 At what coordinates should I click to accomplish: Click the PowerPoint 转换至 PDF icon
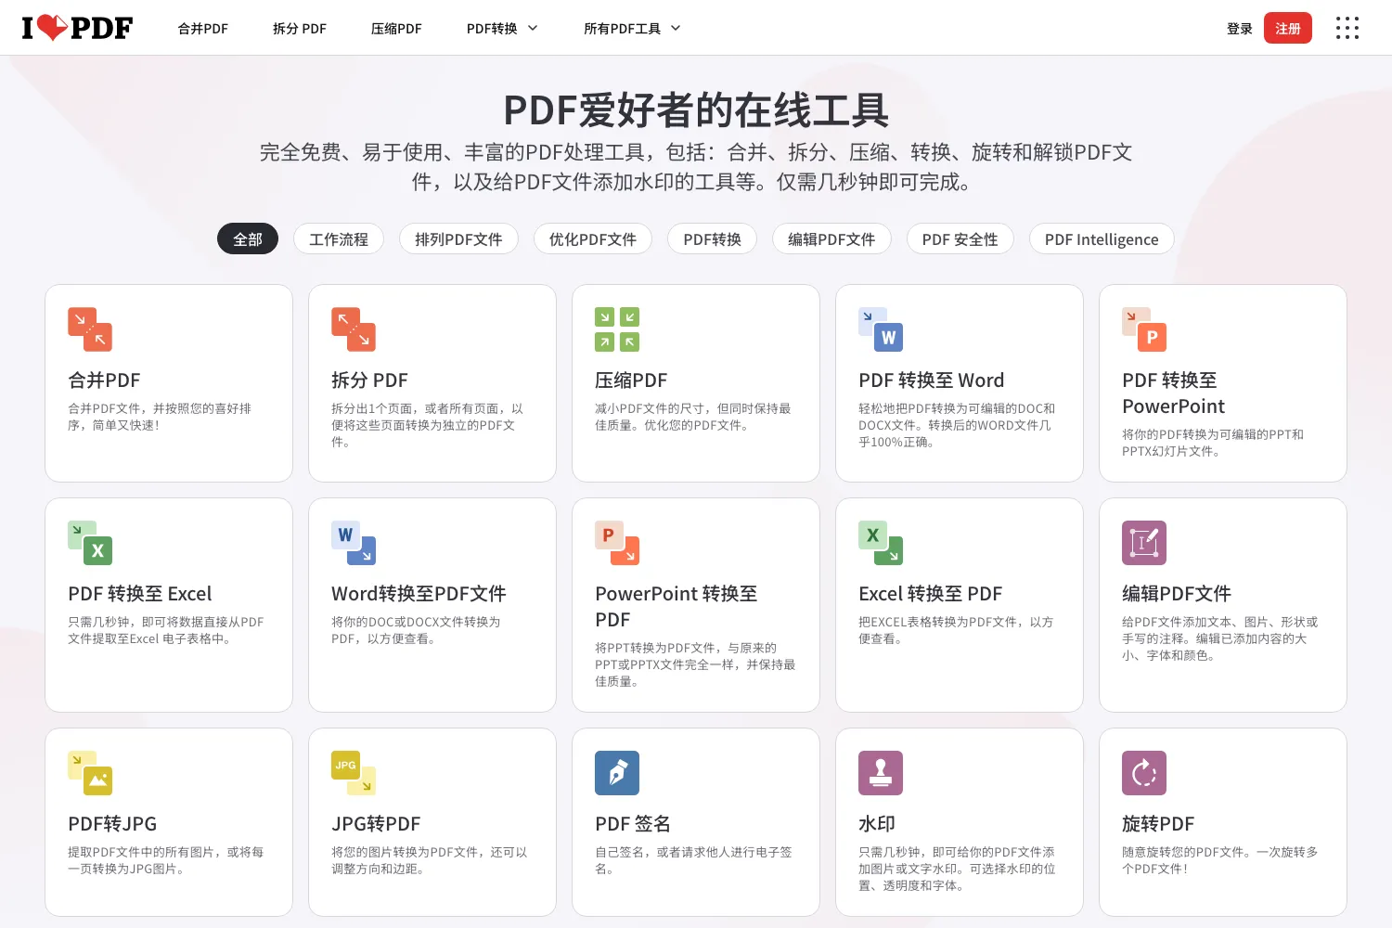(x=617, y=543)
